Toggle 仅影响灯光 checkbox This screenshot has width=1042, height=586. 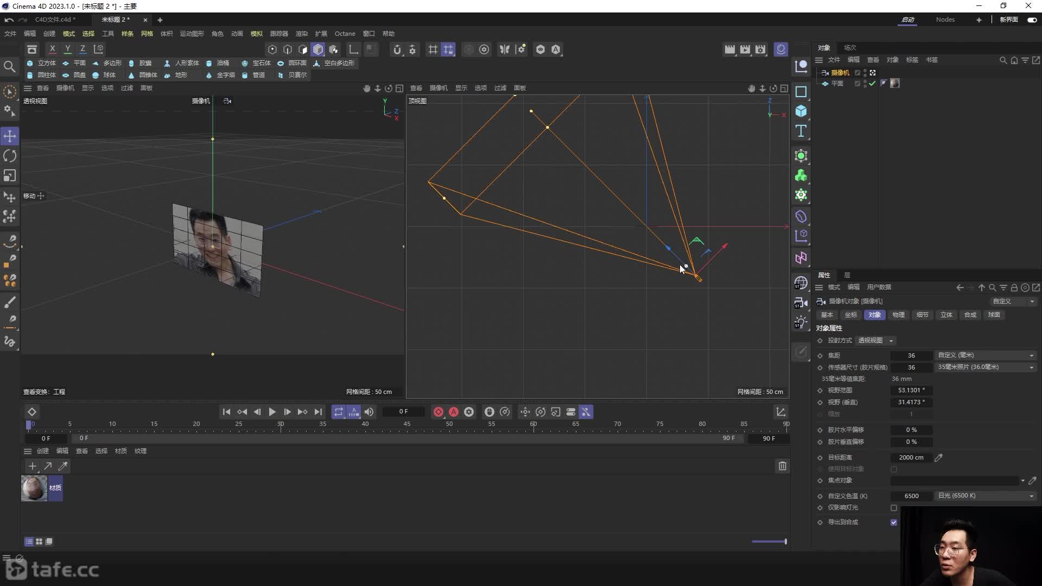point(894,508)
